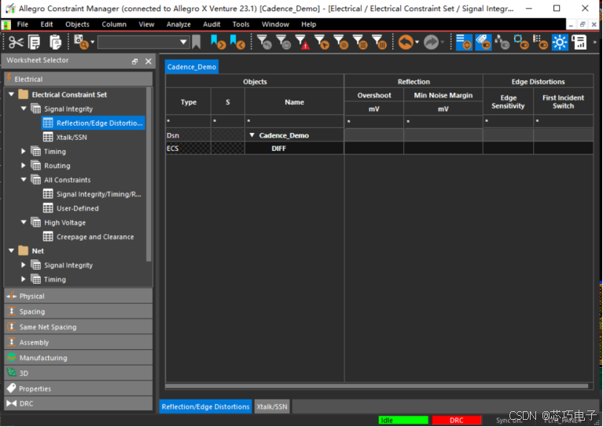This screenshot has height=427, width=603.
Task: Toggle the highlighted expand/collapse rows icon
Action: pyautogui.click(x=464, y=42)
